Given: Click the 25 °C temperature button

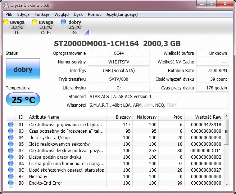Looking at the screenshot, I should pos(23,100).
